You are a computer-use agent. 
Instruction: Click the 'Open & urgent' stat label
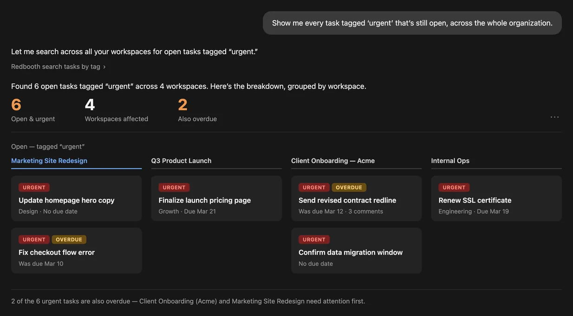click(33, 119)
